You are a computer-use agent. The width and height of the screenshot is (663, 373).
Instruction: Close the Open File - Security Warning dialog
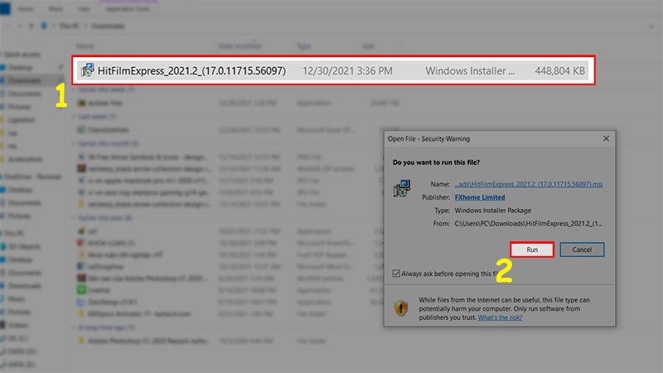pos(606,138)
